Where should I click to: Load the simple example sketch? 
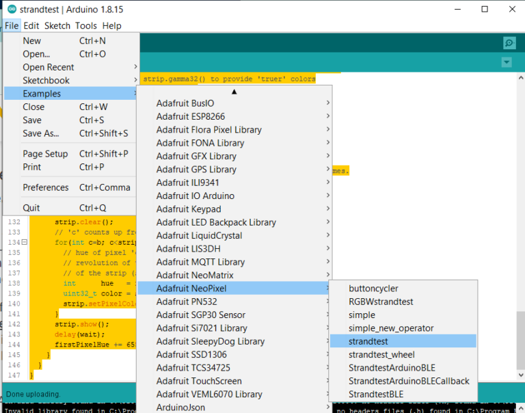tap(403, 315)
